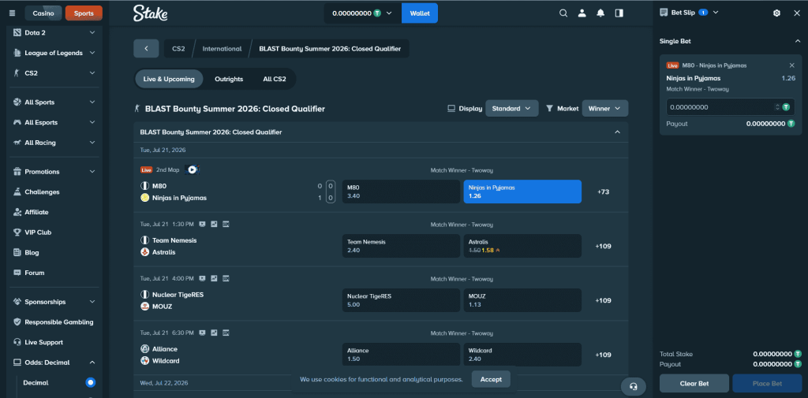Pick Astralis at odds 1.58
The height and width of the screenshot is (398, 808).
coord(522,246)
